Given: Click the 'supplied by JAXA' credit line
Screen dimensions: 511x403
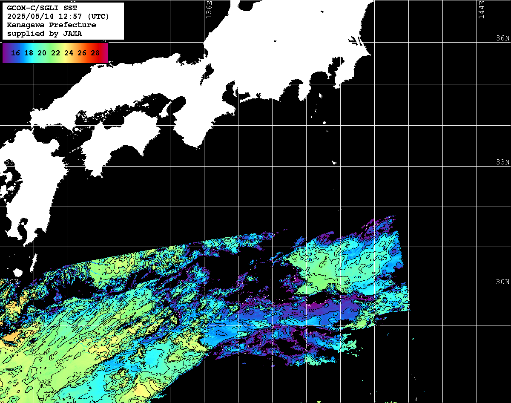Looking at the screenshot, I should [45, 34].
